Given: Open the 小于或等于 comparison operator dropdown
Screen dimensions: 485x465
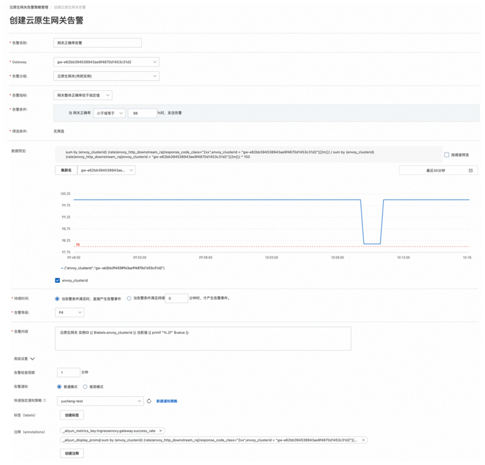Looking at the screenshot, I should (110, 113).
